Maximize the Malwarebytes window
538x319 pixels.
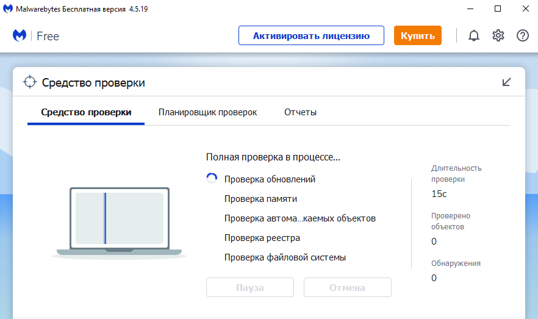(x=498, y=9)
